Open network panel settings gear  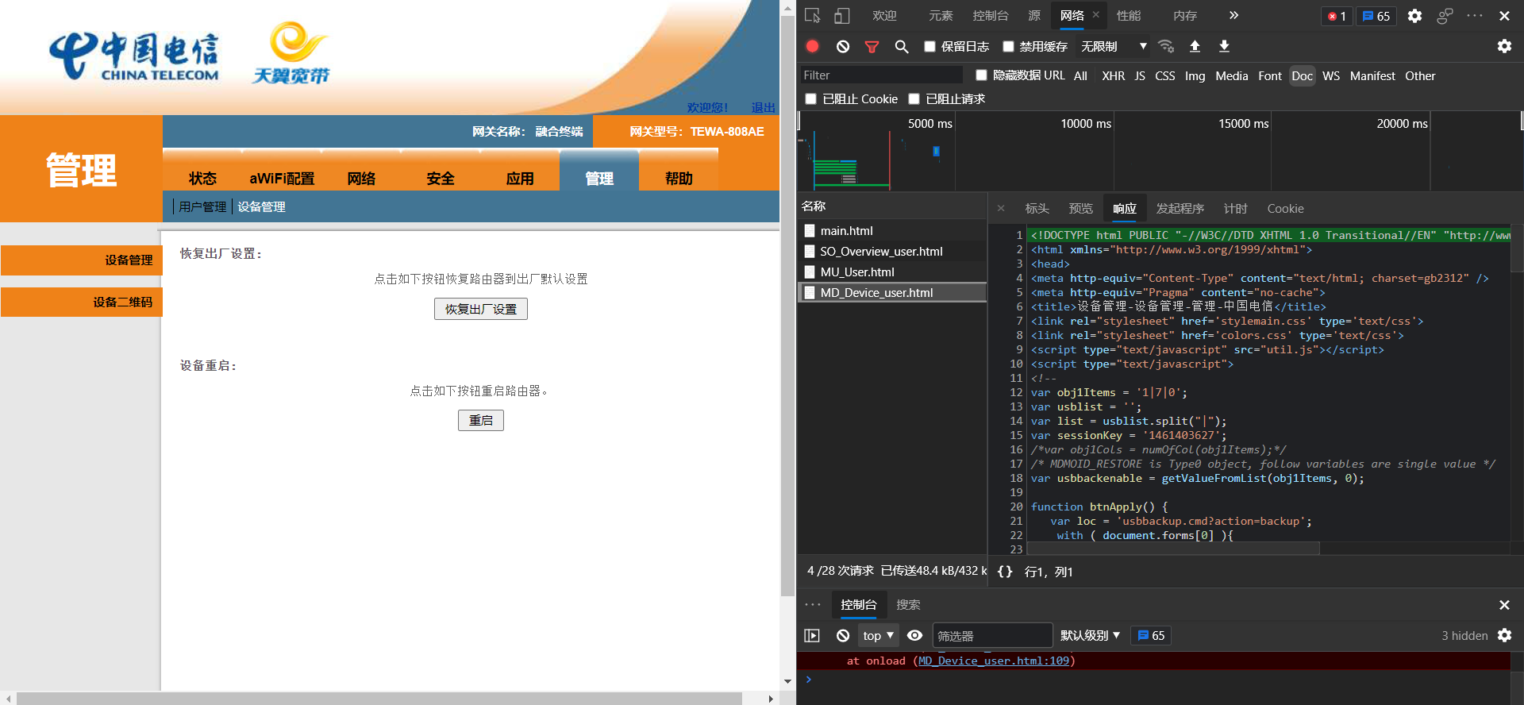pos(1504,46)
